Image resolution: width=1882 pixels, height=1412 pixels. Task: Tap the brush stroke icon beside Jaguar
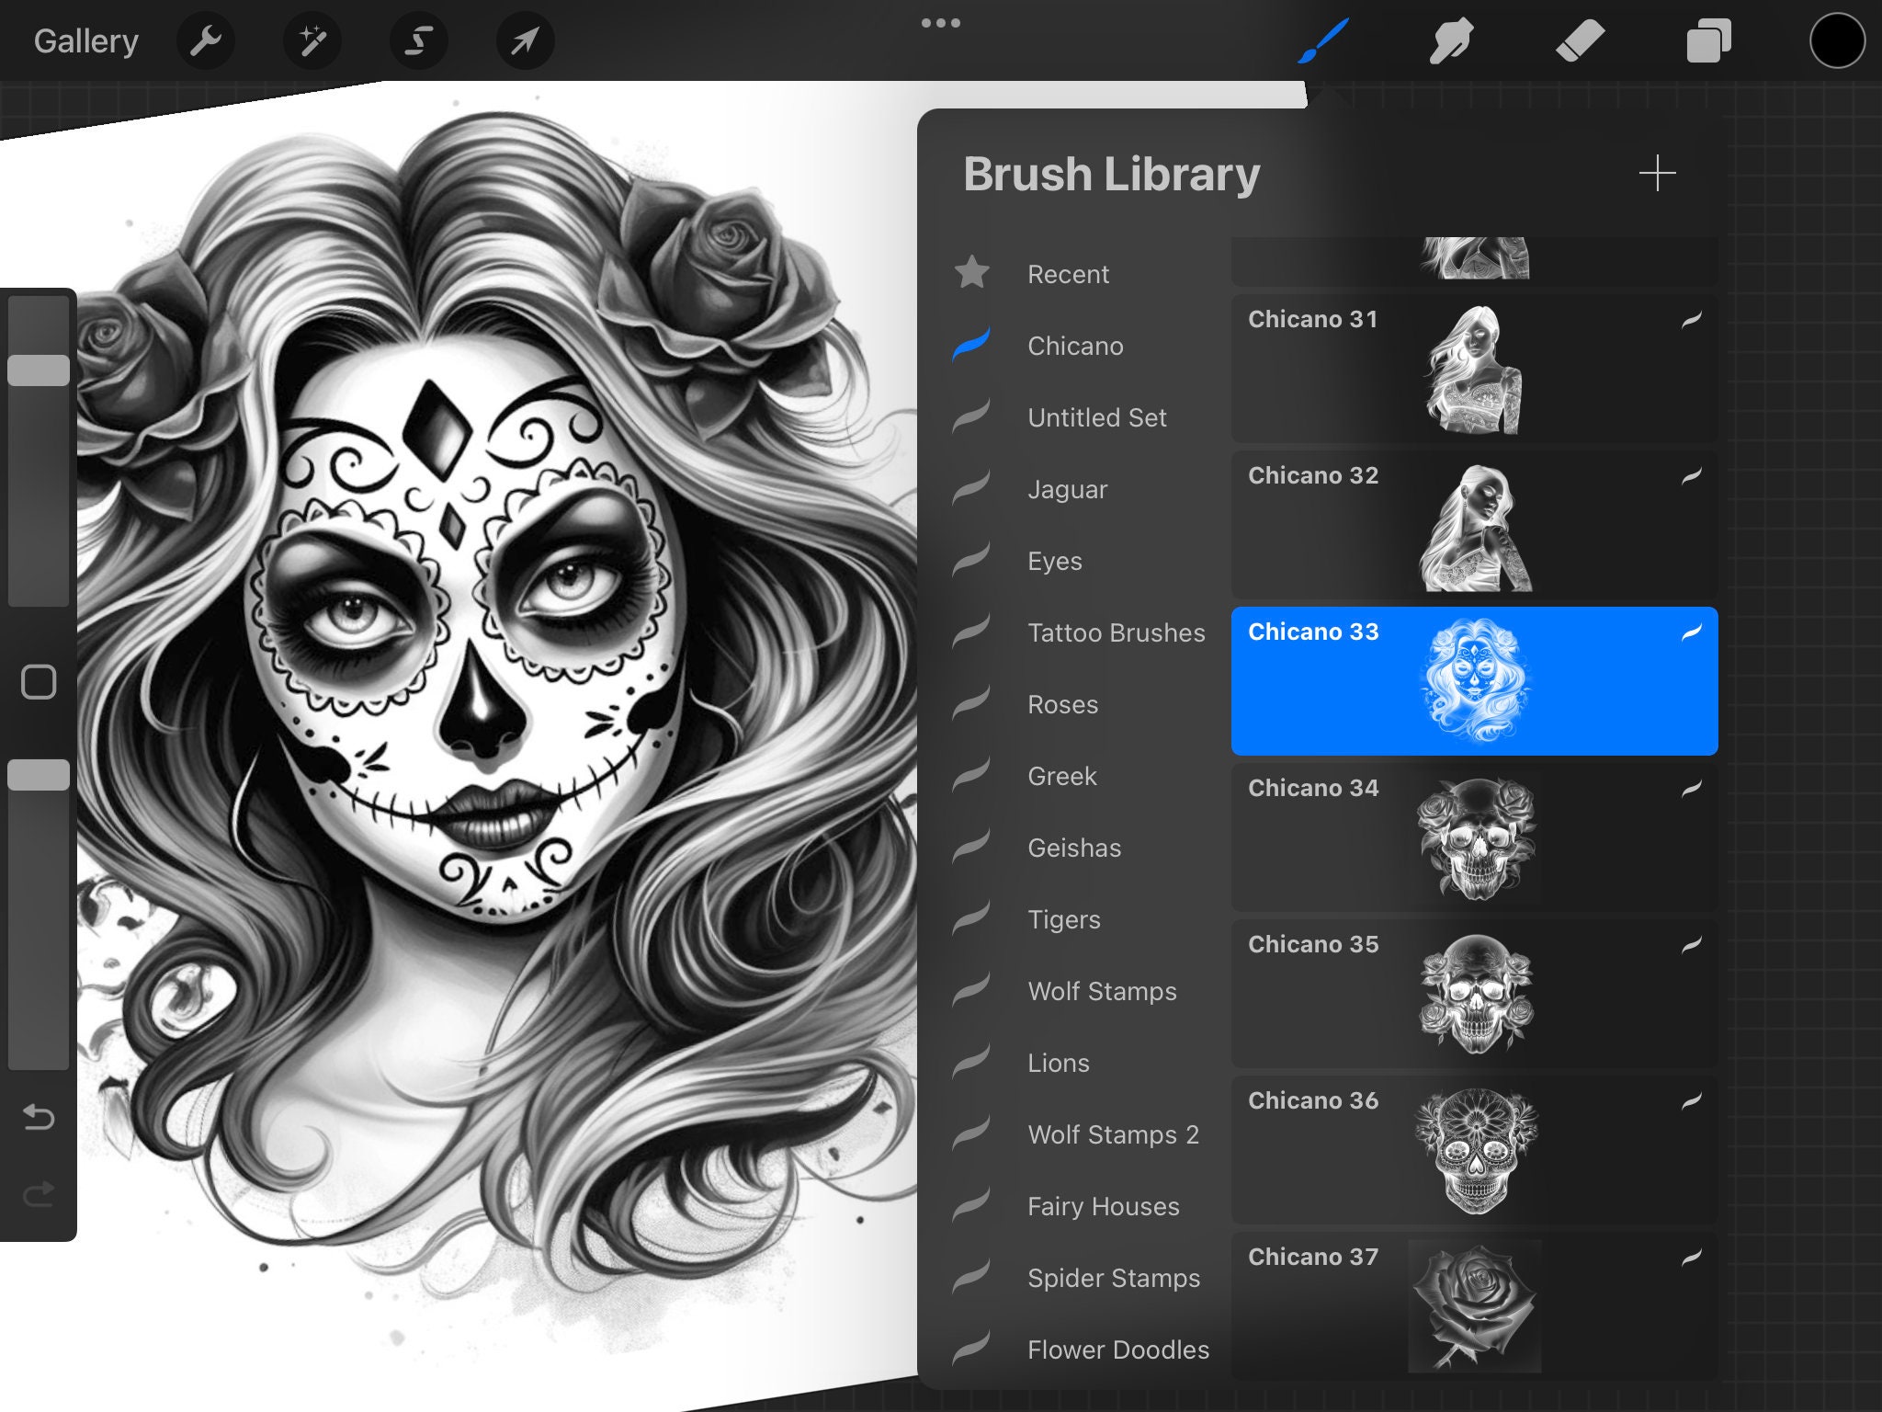point(971,488)
